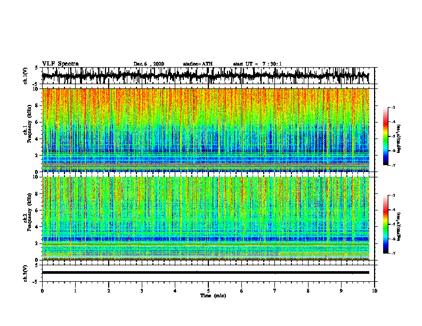Click time axis tick label "10"
This screenshot has width=422, height=326.
[x=375, y=291]
